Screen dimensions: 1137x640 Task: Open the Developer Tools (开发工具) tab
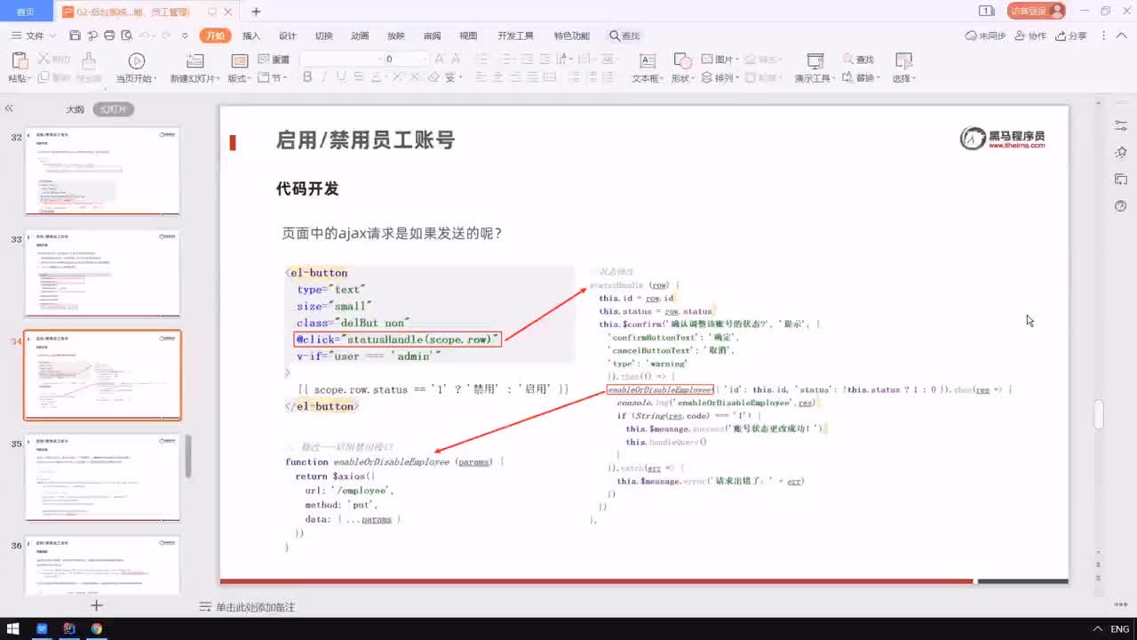tap(515, 36)
